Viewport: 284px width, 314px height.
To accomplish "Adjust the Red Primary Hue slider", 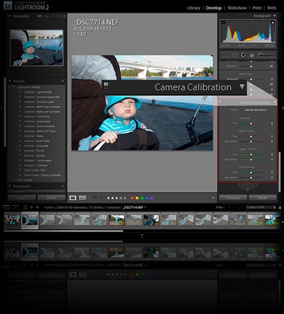I will coord(251,137).
